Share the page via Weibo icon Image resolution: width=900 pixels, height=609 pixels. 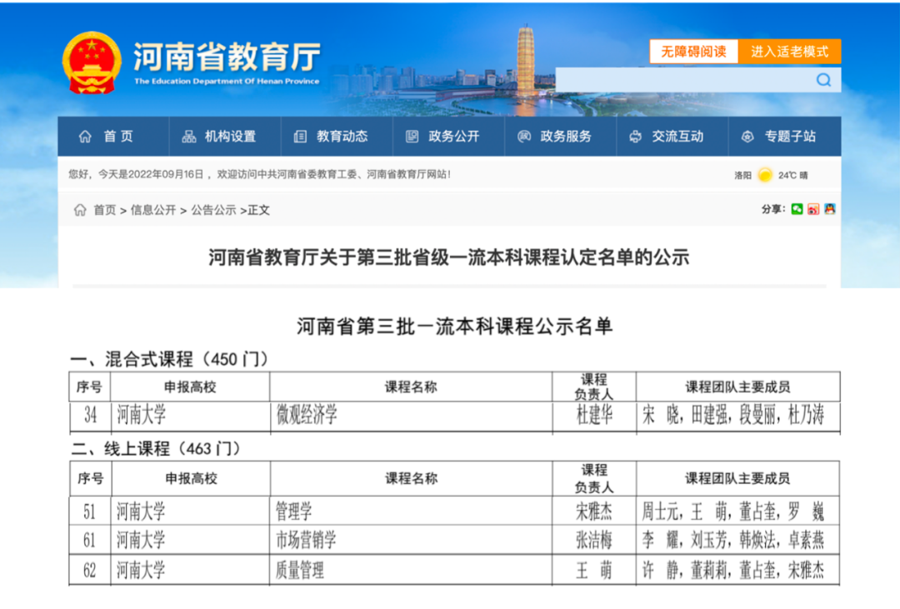pos(813,209)
